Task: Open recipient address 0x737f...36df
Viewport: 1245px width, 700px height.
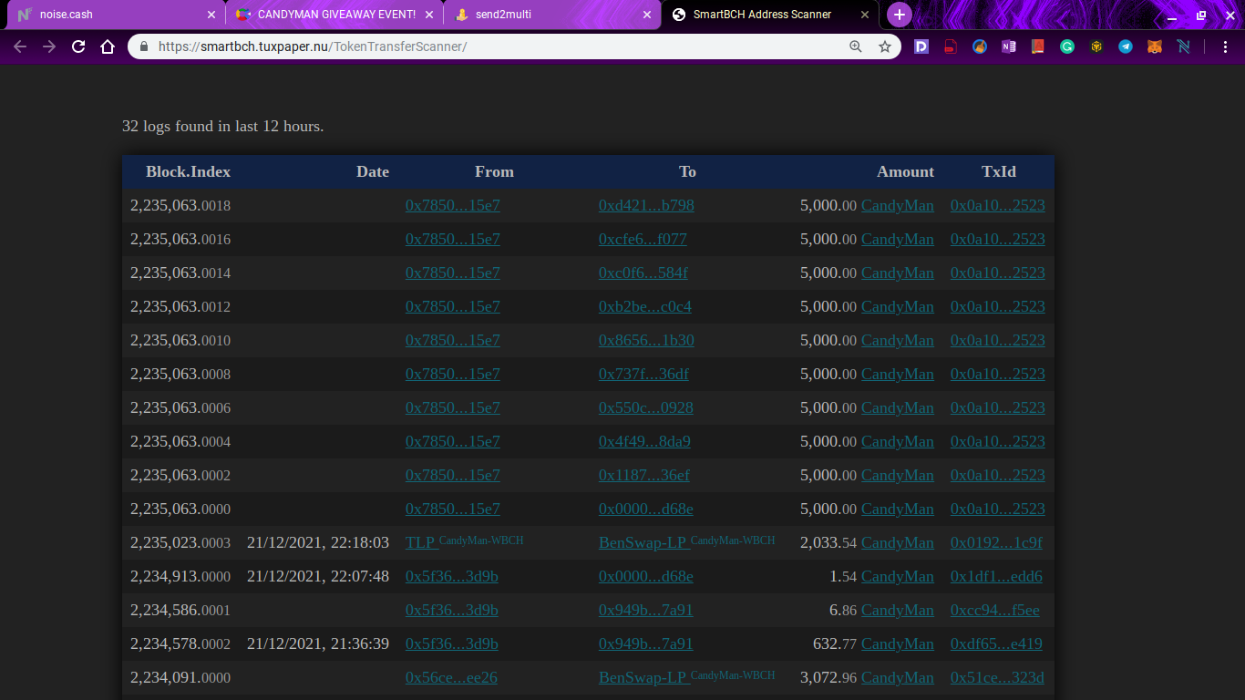Action: coord(643,374)
